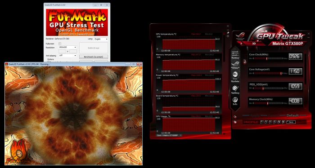Open Live Update in GPU Tweak sidebar
Screen dimensions: 315x168
235,77
